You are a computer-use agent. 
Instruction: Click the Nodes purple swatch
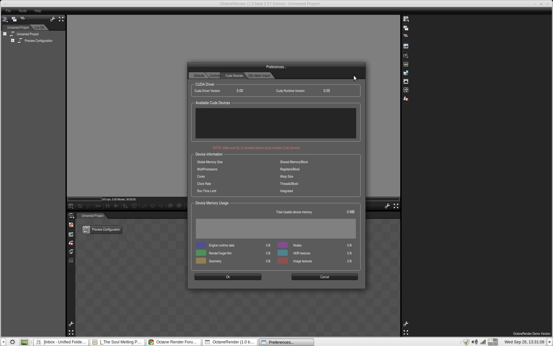tap(282, 245)
